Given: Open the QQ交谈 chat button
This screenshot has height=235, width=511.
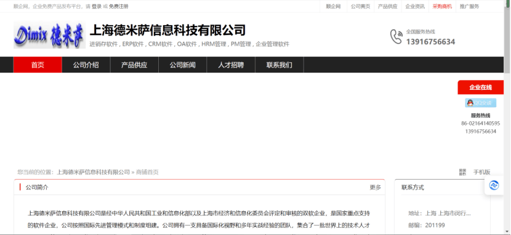Looking at the screenshot, I should 480,103.
